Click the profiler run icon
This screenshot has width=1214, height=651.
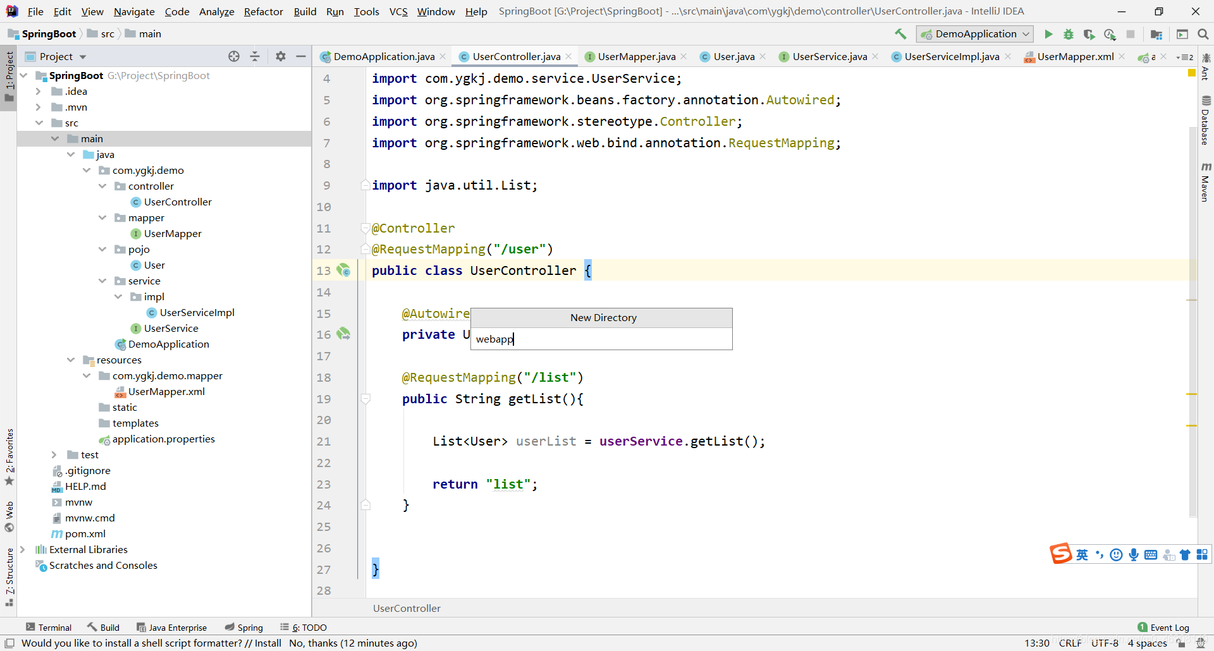1110,34
